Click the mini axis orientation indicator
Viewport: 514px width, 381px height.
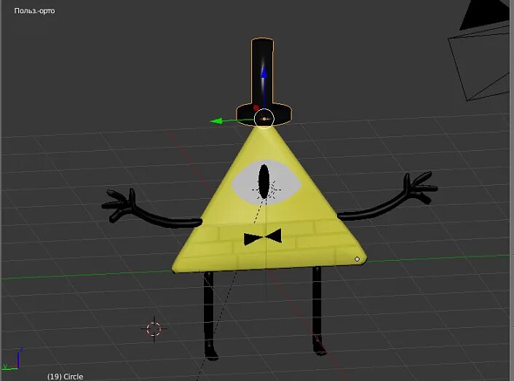[12, 360]
